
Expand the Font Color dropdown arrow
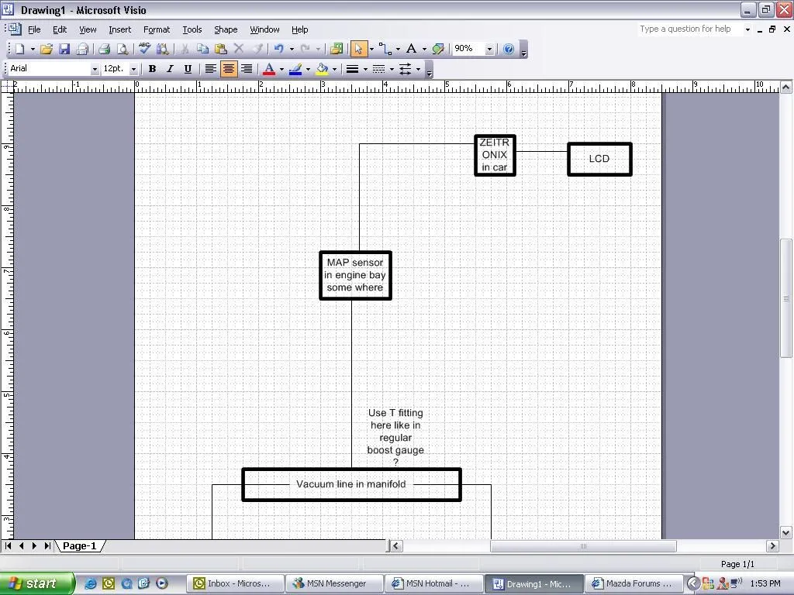tap(282, 69)
